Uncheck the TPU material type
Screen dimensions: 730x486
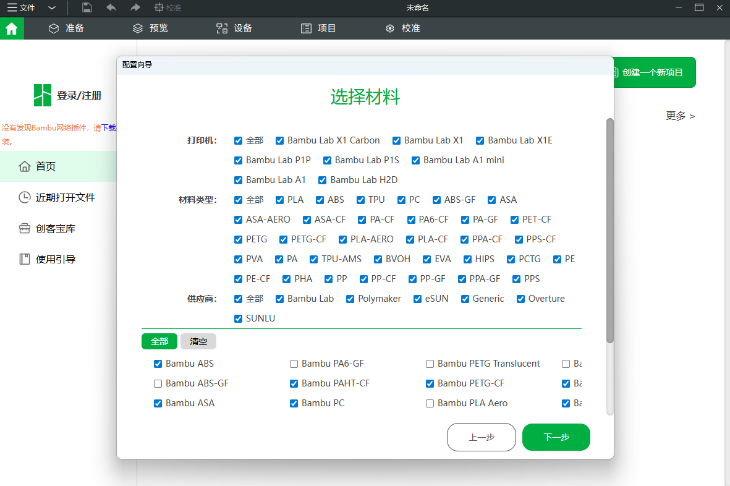(361, 200)
